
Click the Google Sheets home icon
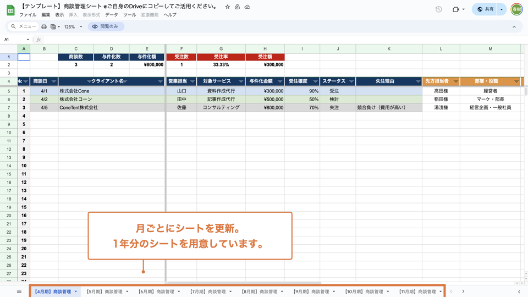click(10, 10)
